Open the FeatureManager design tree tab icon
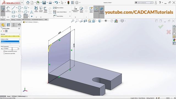This screenshot has height=99, width=176. click(3, 25)
